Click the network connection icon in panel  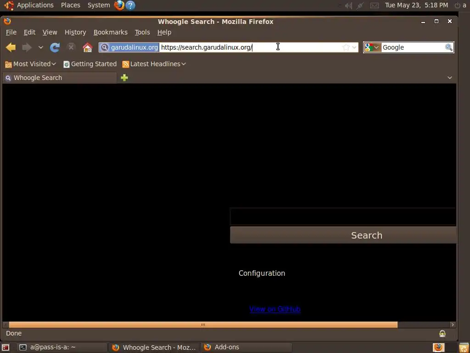(361, 6)
